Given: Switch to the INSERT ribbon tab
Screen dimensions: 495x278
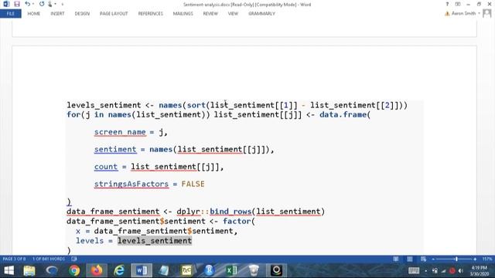Looking at the screenshot, I should pos(57,14).
